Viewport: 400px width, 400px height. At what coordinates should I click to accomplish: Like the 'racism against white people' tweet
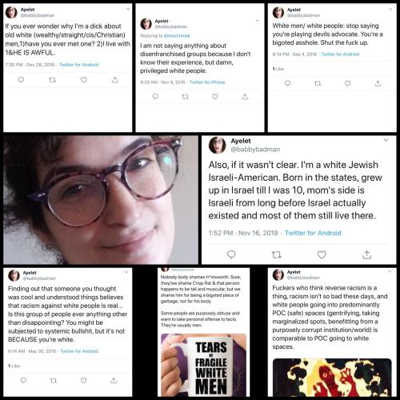pyautogui.click(x=83, y=380)
